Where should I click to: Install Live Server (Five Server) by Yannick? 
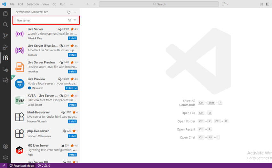(x=72, y=55)
